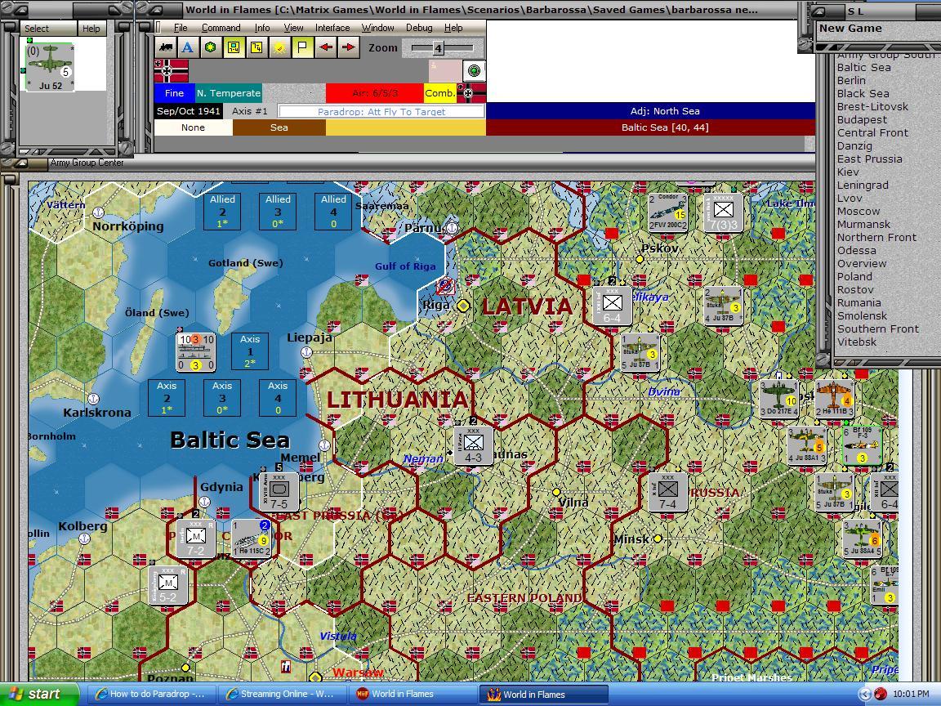The image size is (941, 706).
Task: Select the 5-2 militia counter
Action: (167, 585)
